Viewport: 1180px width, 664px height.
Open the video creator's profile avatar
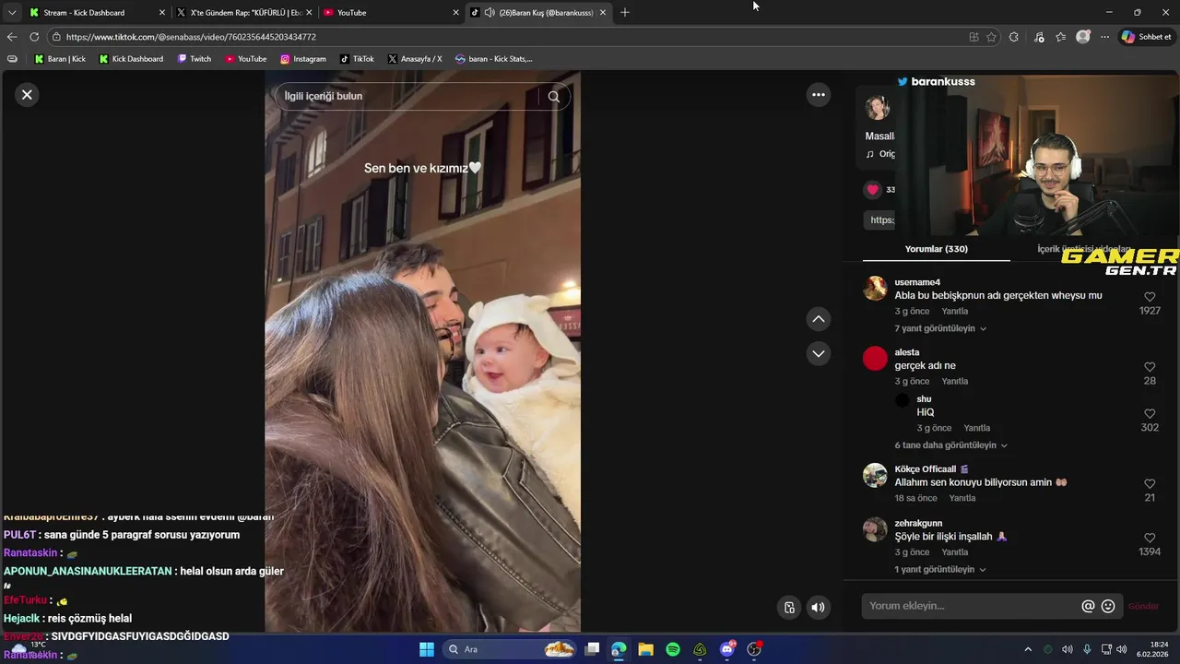point(877,108)
